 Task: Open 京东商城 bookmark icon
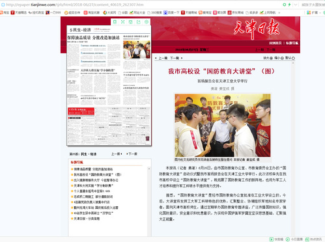click(229, 13)
